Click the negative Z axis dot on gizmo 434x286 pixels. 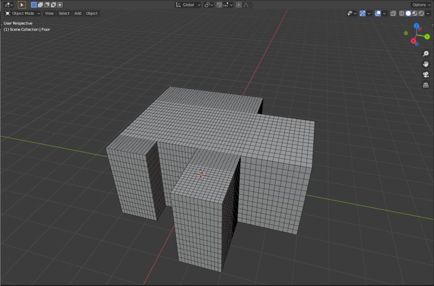click(x=417, y=44)
